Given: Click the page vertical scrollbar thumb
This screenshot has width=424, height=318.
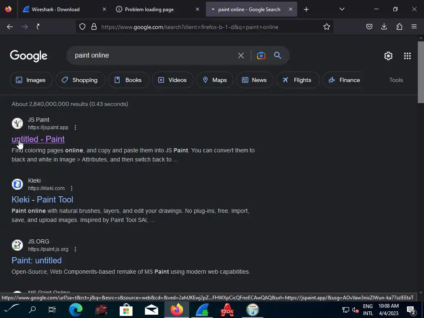Looking at the screenshot, I should [x=421, y=72].
